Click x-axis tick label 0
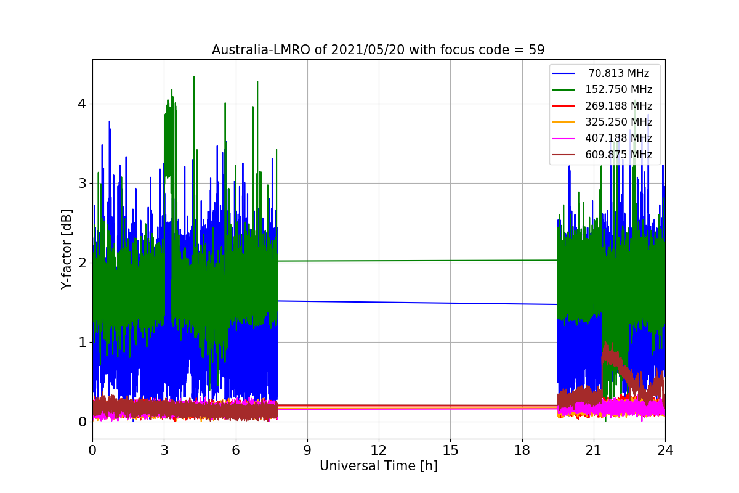Image resolution: width=739 pixels, height=493 pixels. pos(92,450)
